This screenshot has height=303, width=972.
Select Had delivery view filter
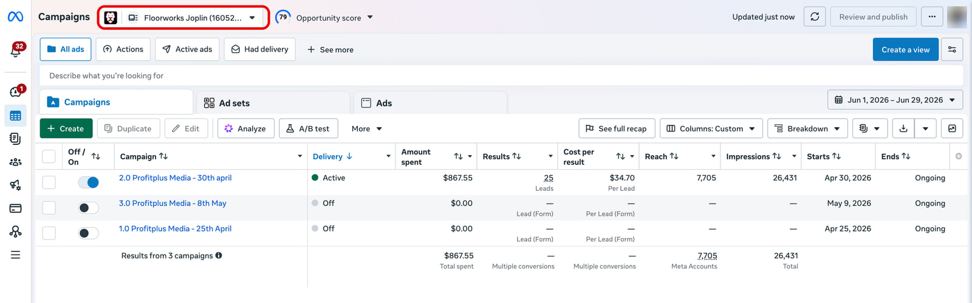tap(259, 49)
